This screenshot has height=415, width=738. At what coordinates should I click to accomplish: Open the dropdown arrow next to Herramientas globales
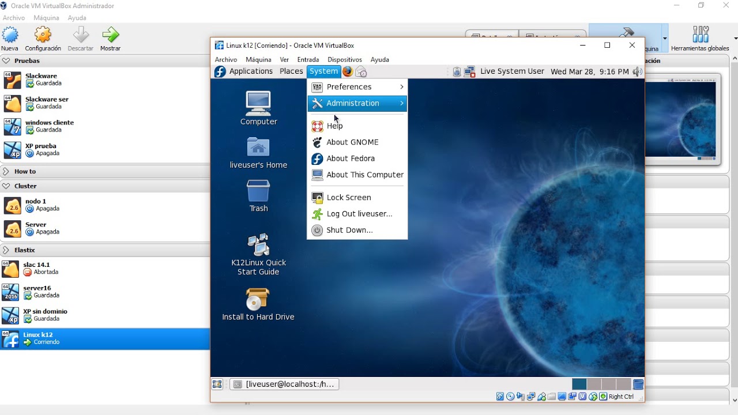[x=735, y=38]
